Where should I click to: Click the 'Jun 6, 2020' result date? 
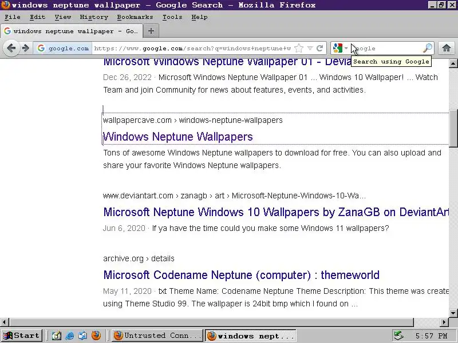coord(124,228)
